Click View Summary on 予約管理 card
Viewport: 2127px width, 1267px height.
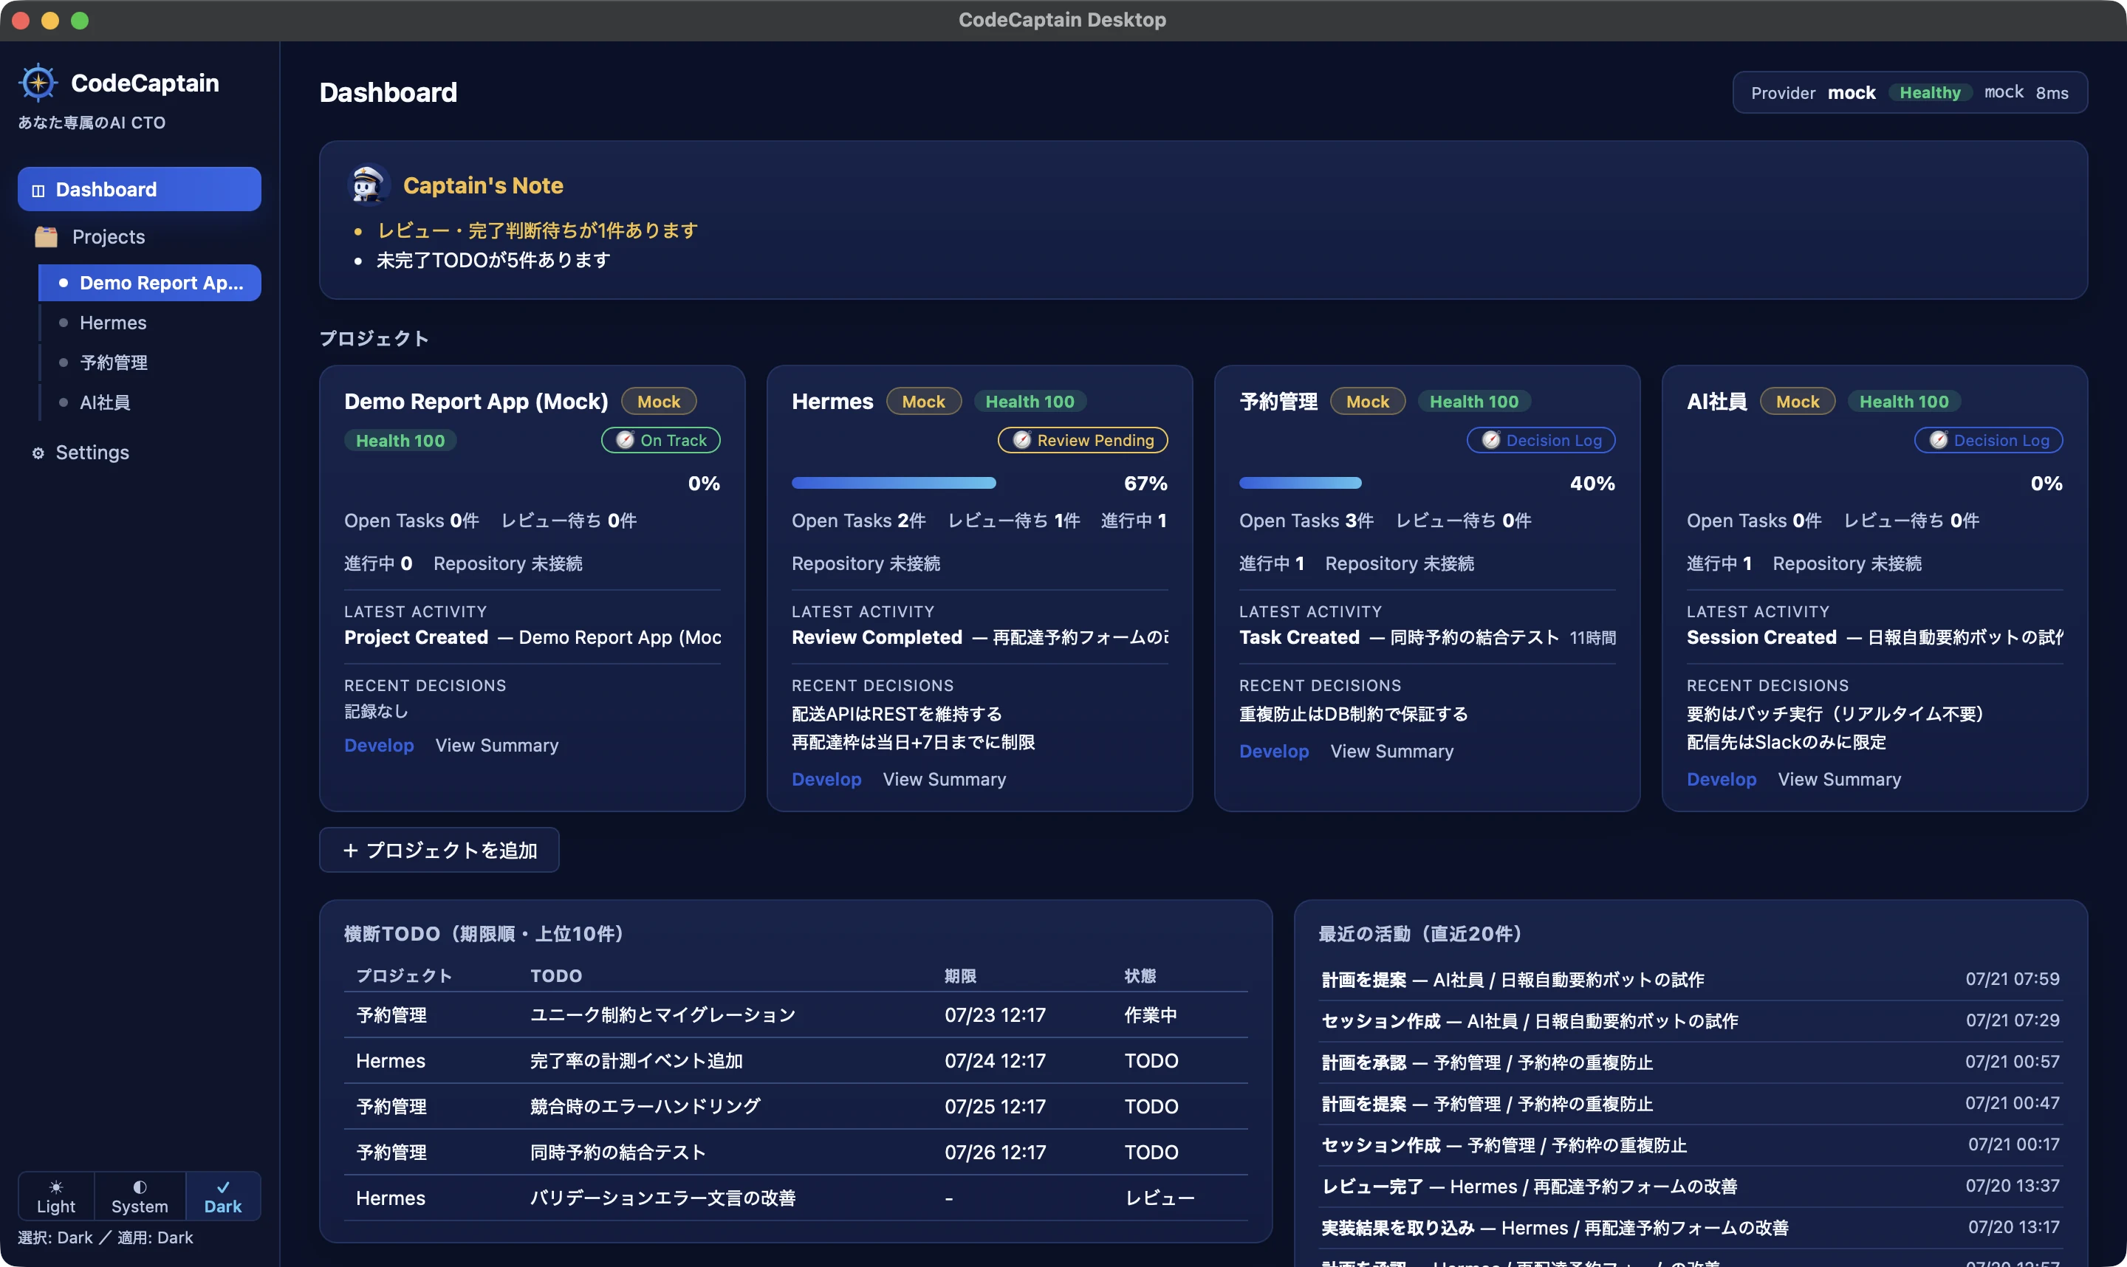(1392, 752)
